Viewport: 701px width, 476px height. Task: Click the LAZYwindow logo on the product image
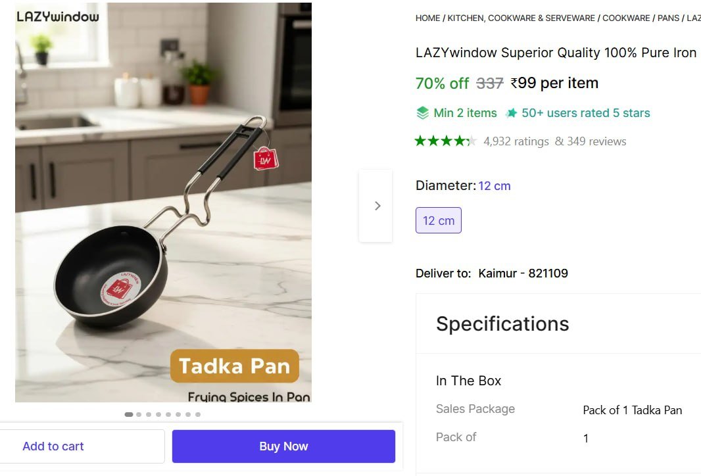58,16
